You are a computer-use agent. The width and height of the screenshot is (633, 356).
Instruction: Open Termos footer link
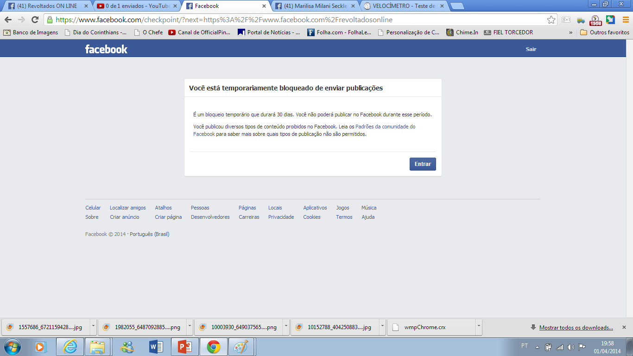(344, 217)
